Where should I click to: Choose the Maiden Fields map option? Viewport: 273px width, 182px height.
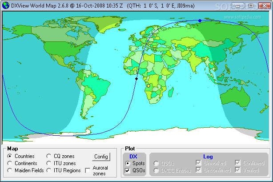point(10,170)
